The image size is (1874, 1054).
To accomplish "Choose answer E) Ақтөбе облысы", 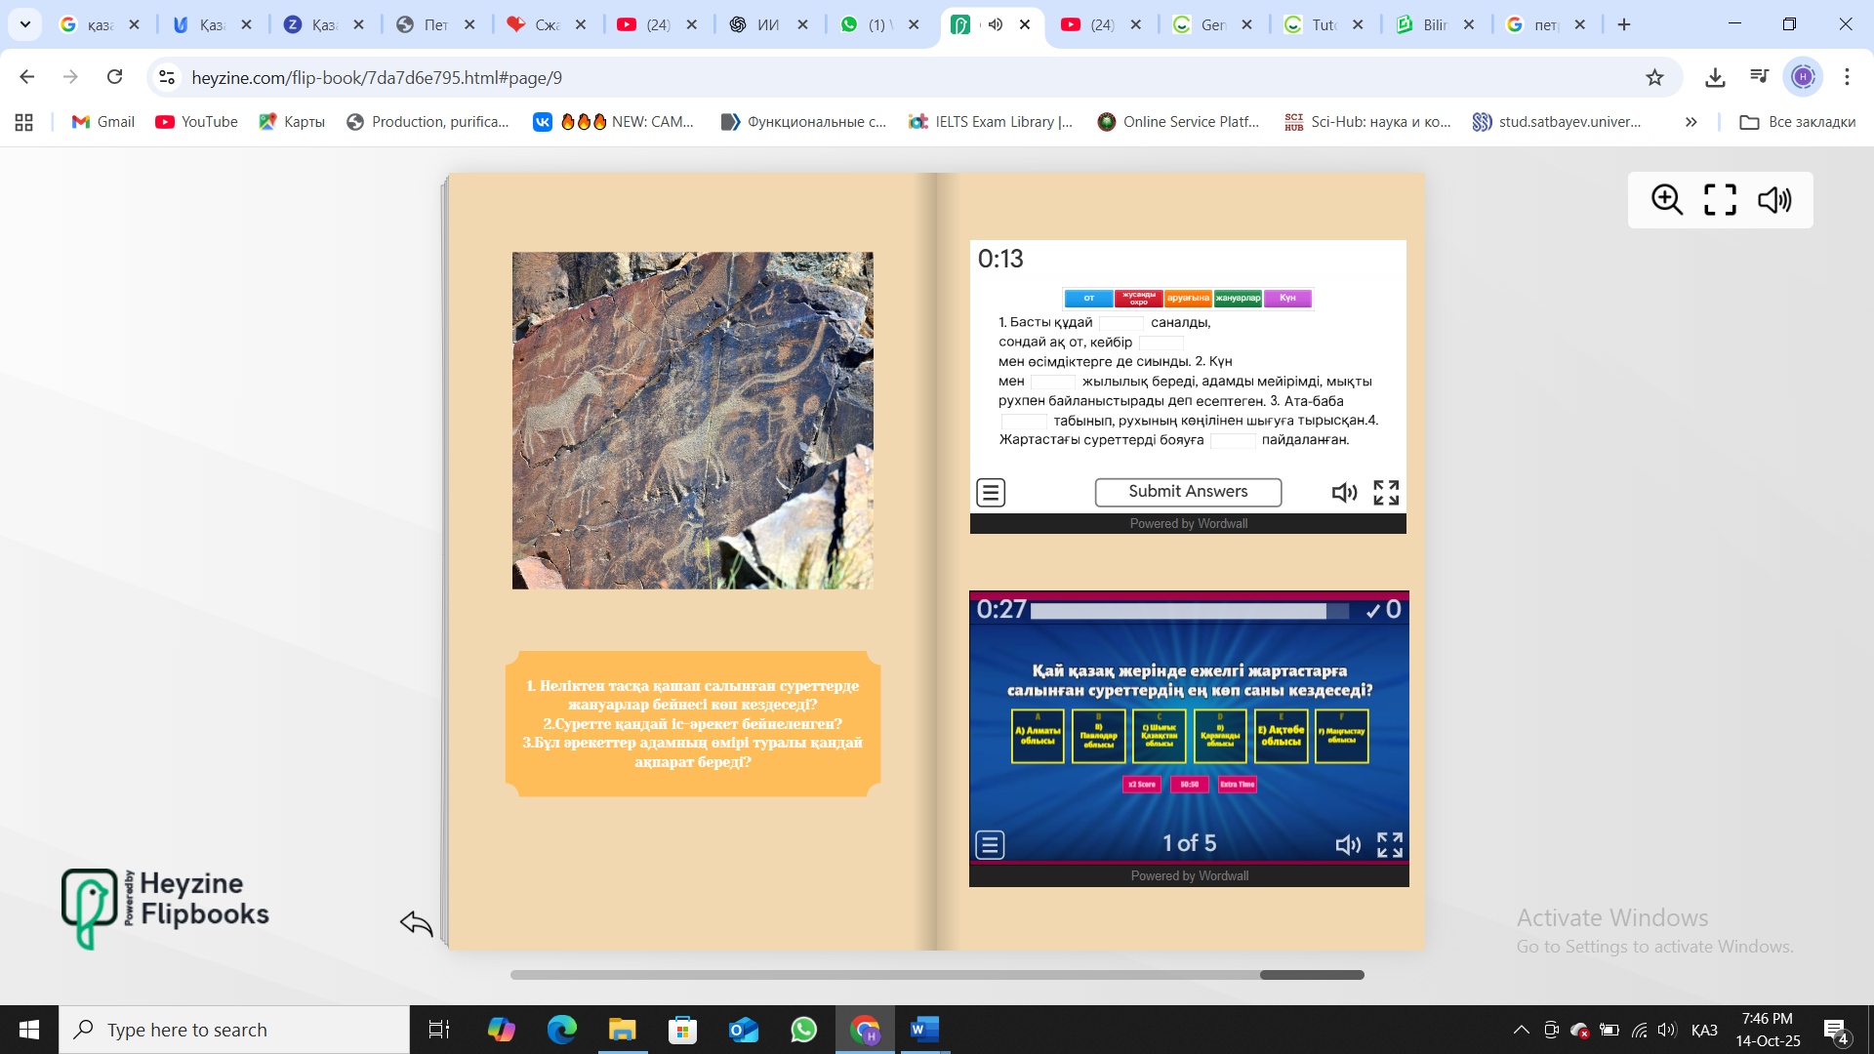I will tap(1281, 736).
